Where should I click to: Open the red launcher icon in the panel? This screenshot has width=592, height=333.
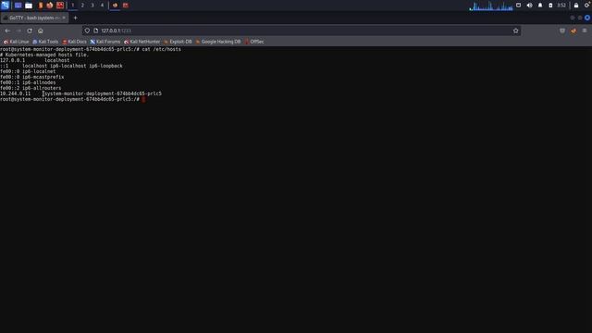(60, 6)
